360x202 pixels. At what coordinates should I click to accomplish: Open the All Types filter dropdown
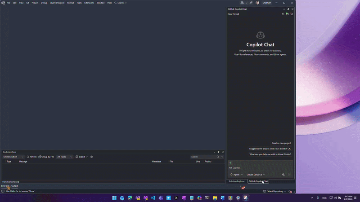point(64,157)
